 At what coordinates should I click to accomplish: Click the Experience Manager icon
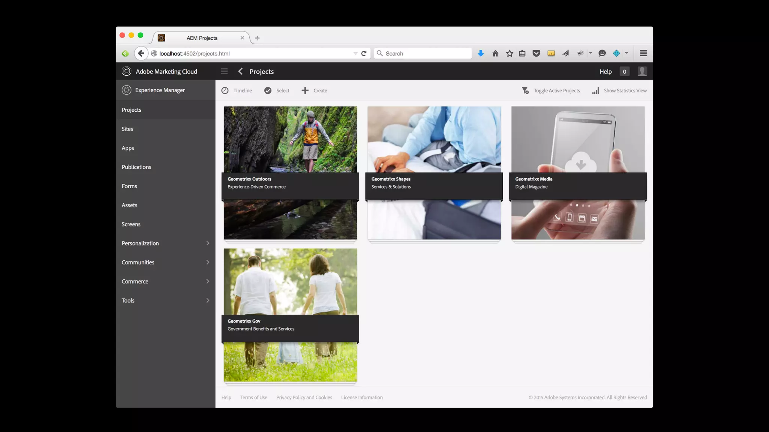pos(127,90)
